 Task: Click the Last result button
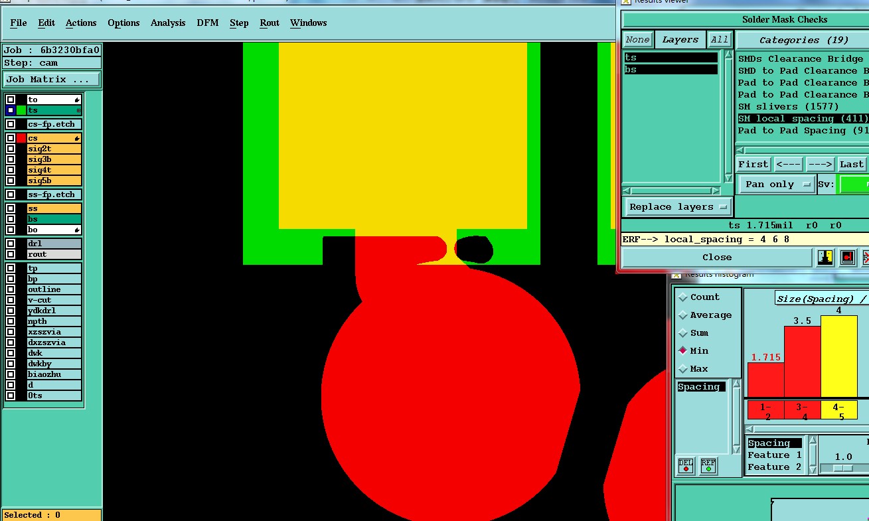851,164
